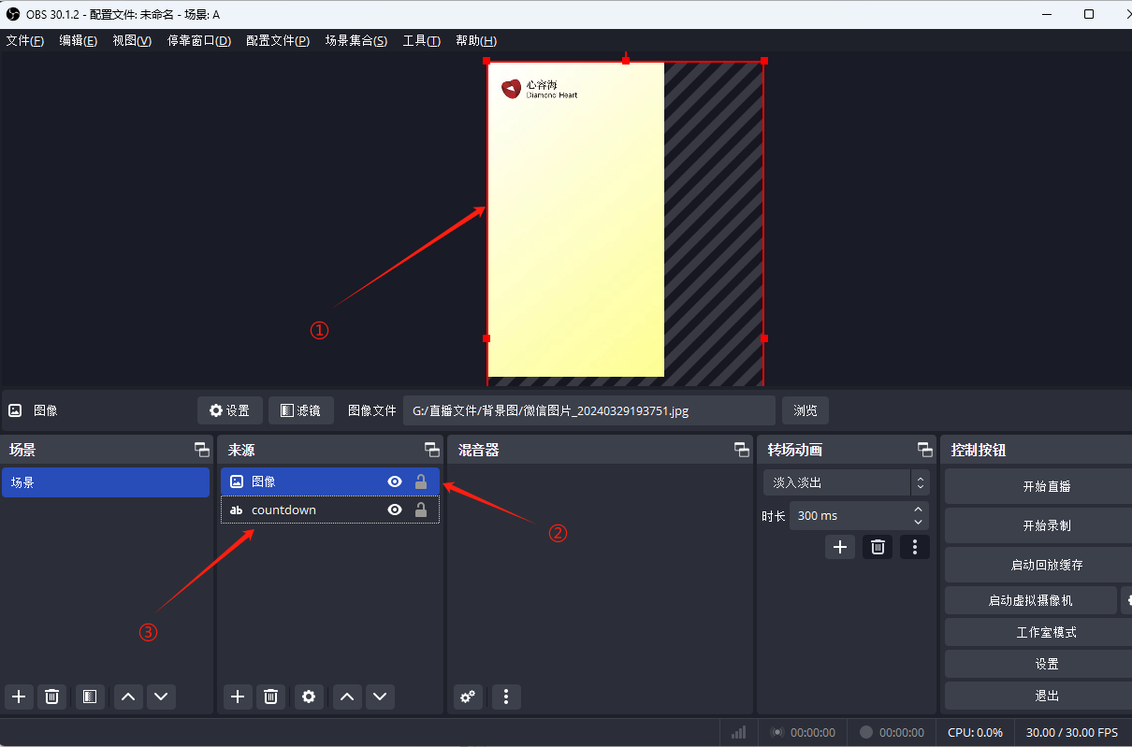The height and width of the screenshot is (747, 1132).
Task: Increase the transition duration with the up arrow
Action: [919, 510]
